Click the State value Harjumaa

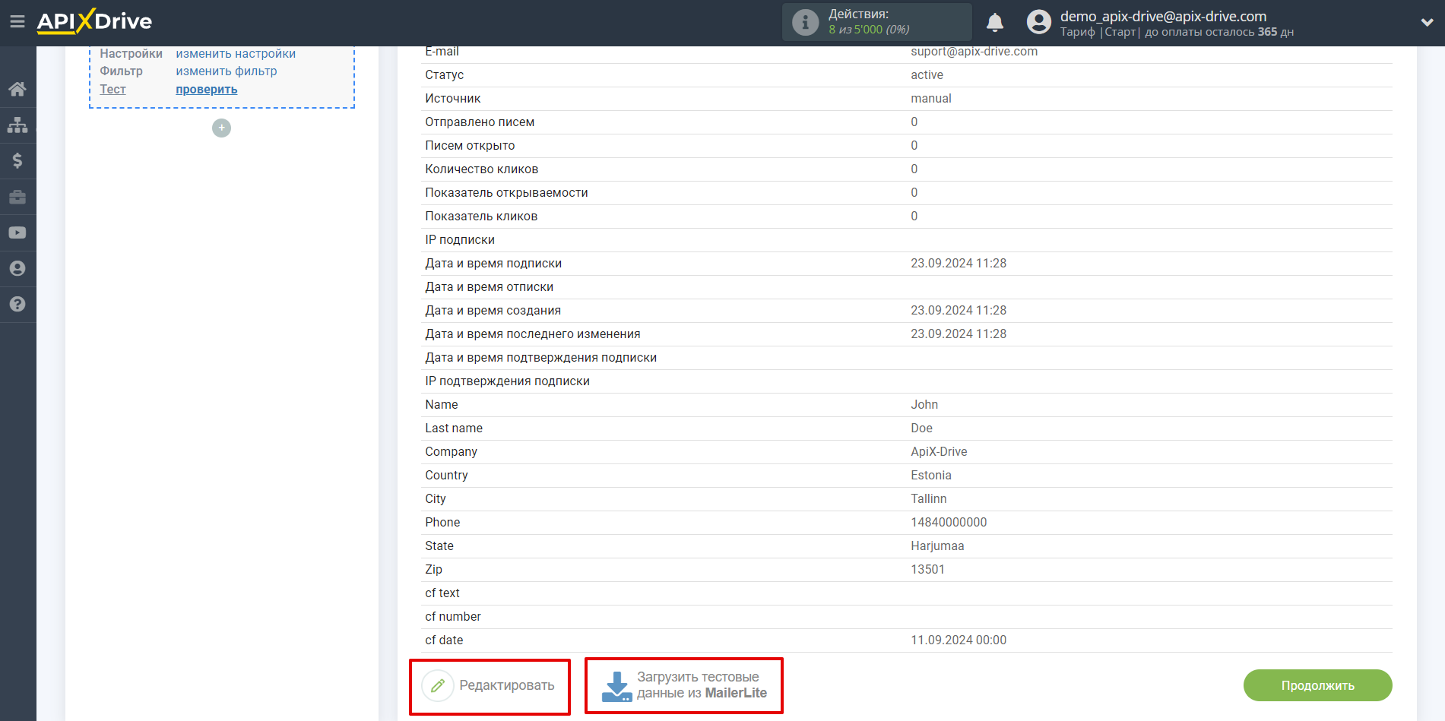[937, 546]
